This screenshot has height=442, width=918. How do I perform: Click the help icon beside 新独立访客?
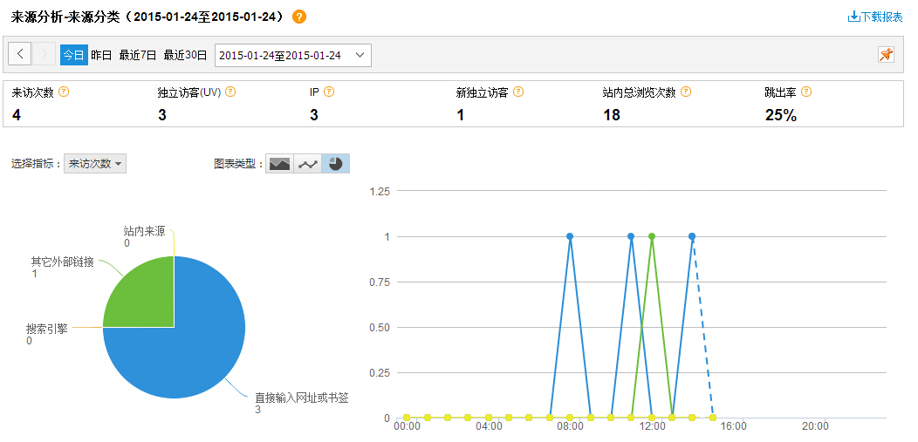click(518, 92)
